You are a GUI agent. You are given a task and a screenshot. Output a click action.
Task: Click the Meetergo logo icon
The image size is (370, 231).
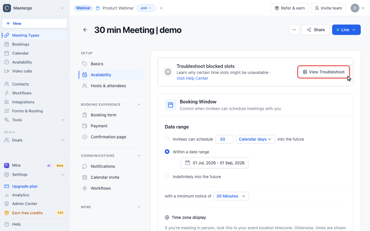coord(7,8)
